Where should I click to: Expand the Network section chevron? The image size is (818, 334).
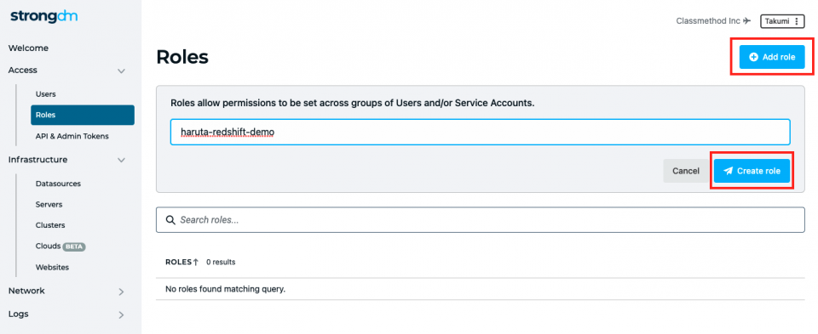tap(121, 292)
